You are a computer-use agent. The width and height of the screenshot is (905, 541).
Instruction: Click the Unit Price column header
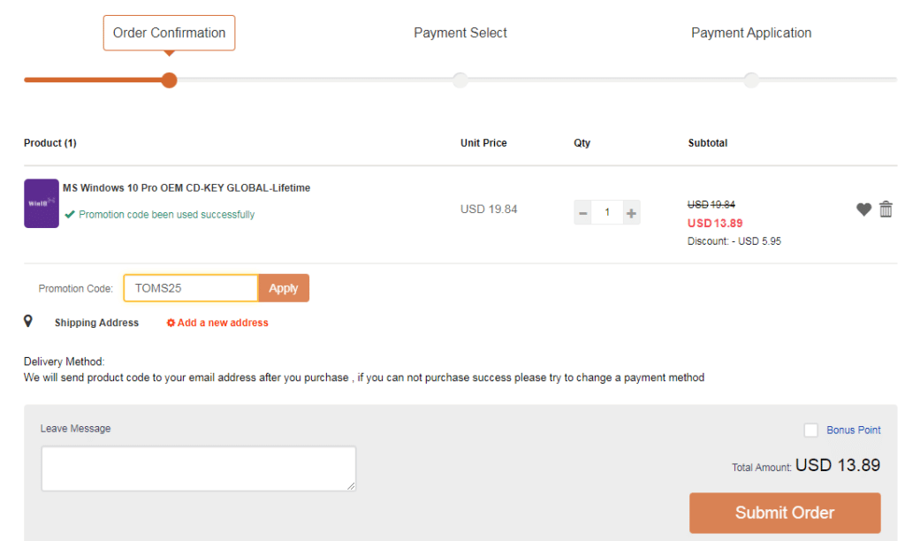[x=483, y=142]
